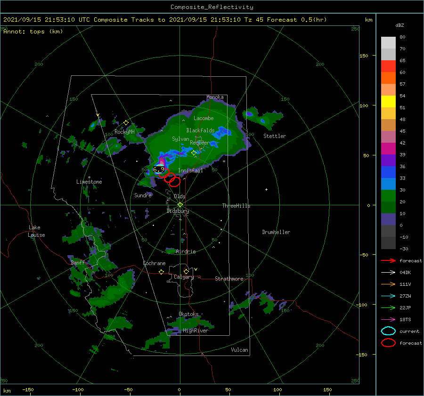Click the Innisfail city label

pyautogui.click(x=190, y=170)
